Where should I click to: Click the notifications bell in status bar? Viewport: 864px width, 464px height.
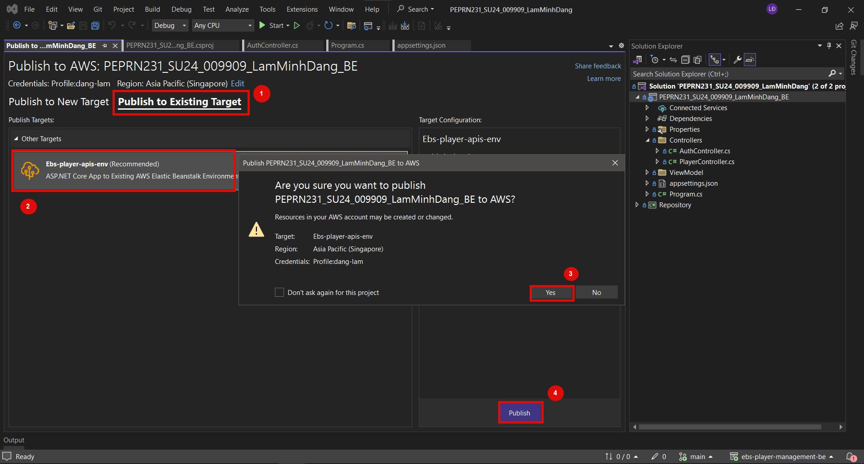pyautogui.click(x=851, y=457)
